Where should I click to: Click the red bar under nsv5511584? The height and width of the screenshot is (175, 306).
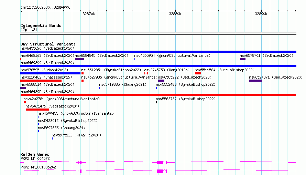[198, 73]
